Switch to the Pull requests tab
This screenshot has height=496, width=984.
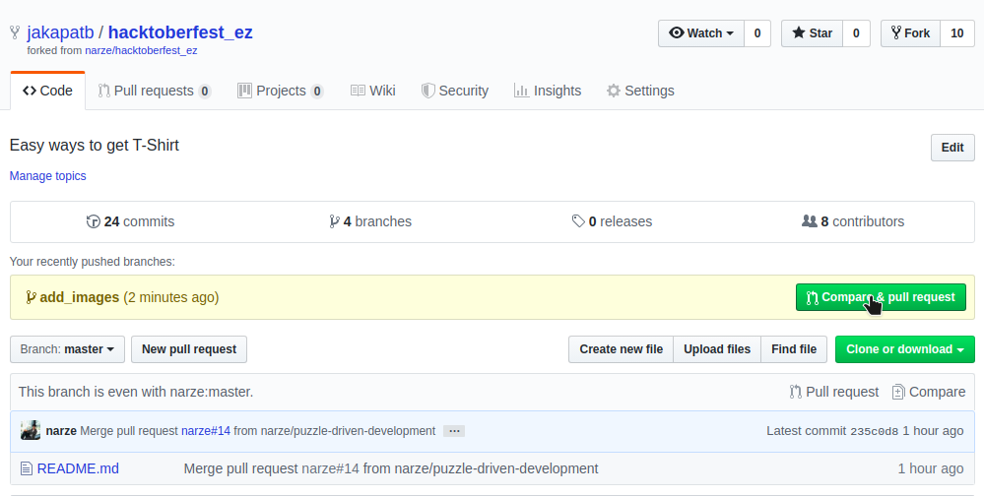click(x=154, y=91)
